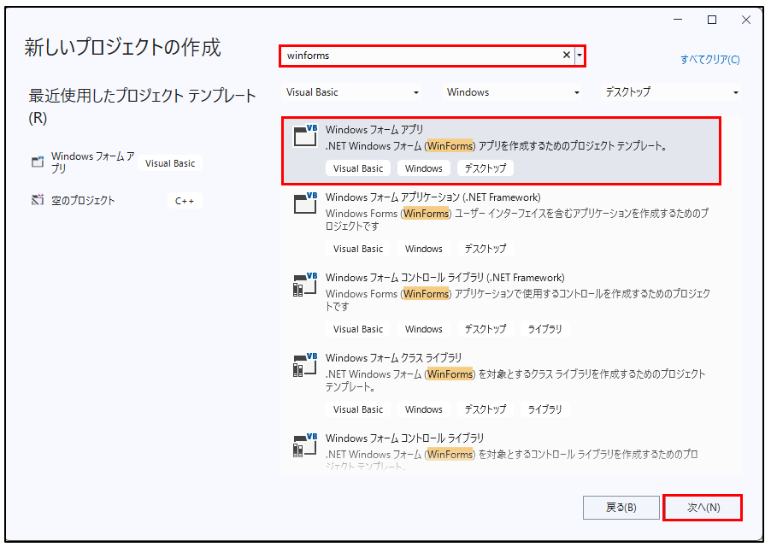Click the Windows フォーム クラス ライブラリ icon
This screenshot has height=547, width=771.
click(305, 365)
